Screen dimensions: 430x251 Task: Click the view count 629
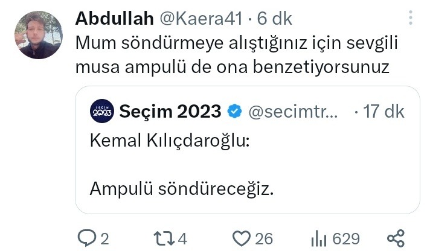pyautogui.click(x=346, y=239)
